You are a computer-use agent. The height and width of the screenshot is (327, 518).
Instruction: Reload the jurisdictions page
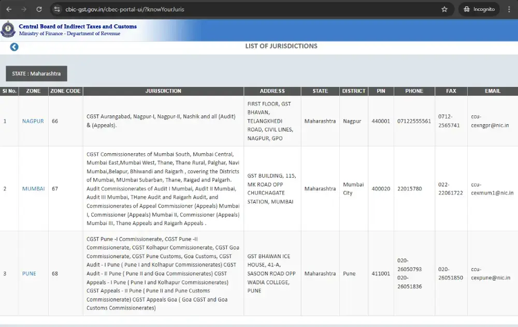[39, 9]
